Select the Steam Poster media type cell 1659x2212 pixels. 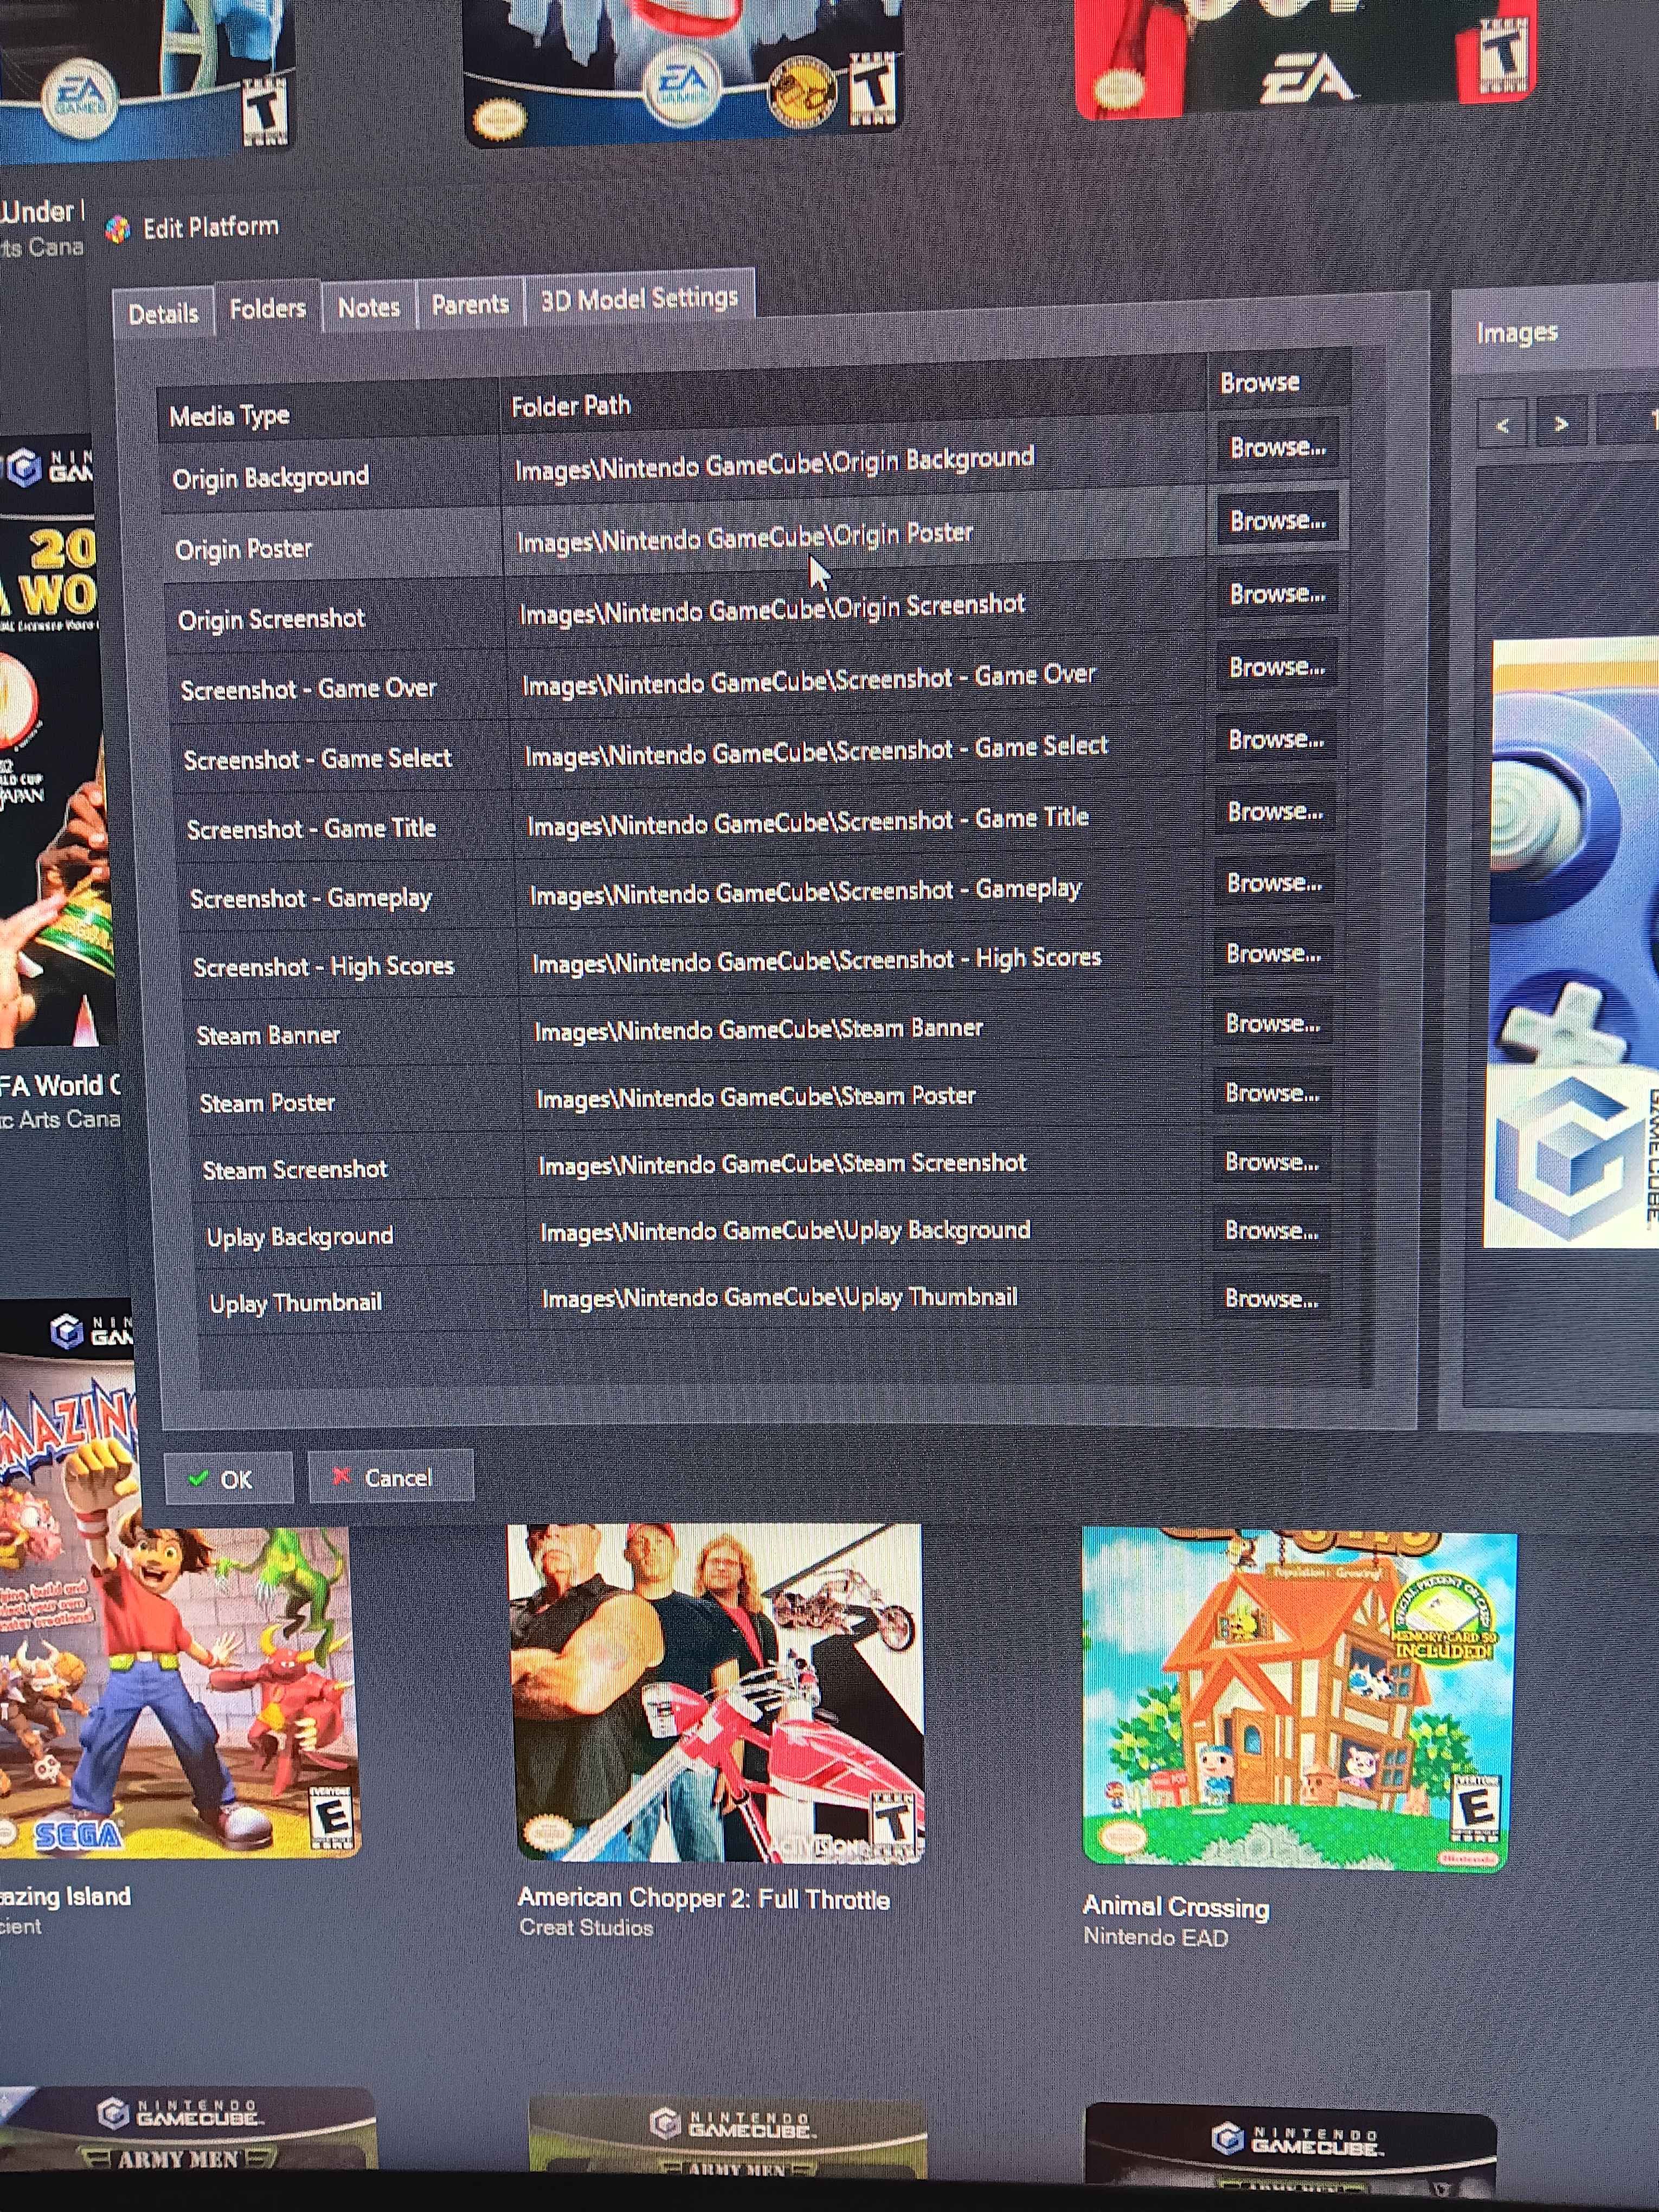coord(356,1102)
